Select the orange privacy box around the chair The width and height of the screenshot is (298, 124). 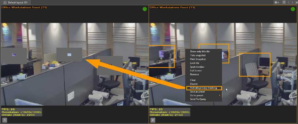pyautogui.click(x=254, y=65)
